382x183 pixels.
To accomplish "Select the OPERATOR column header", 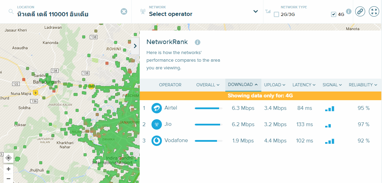I will tap(170, 85).
